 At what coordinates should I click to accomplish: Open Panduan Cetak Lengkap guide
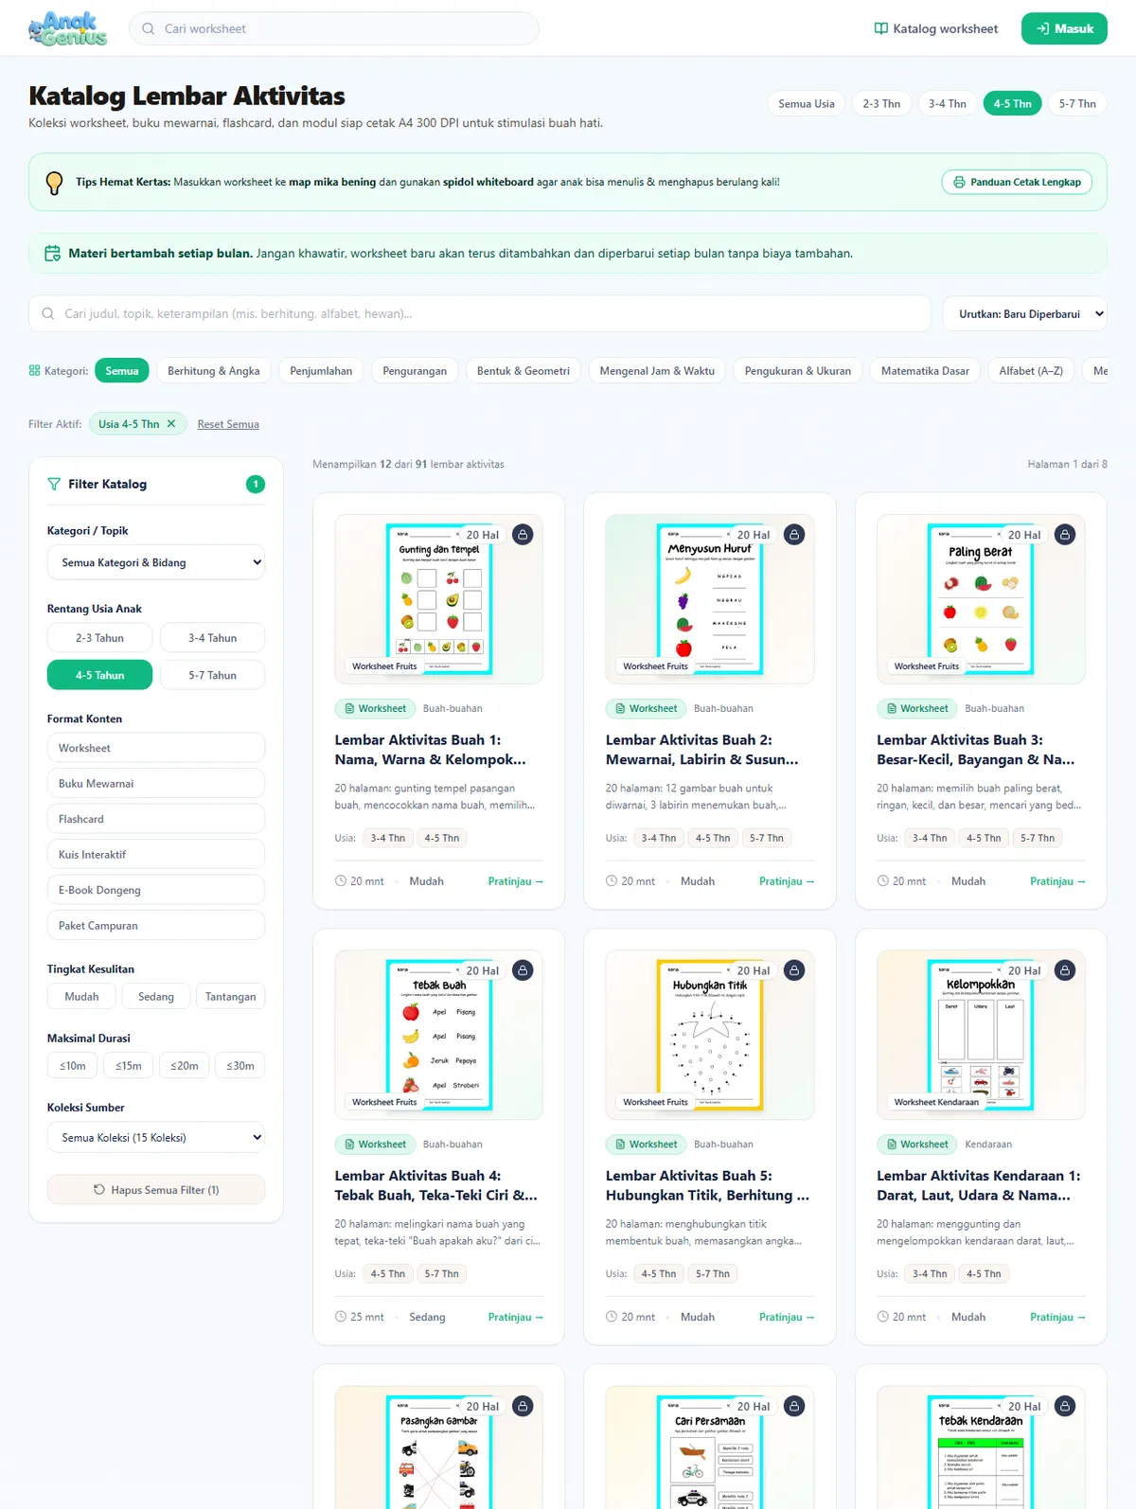(1017, 182)
